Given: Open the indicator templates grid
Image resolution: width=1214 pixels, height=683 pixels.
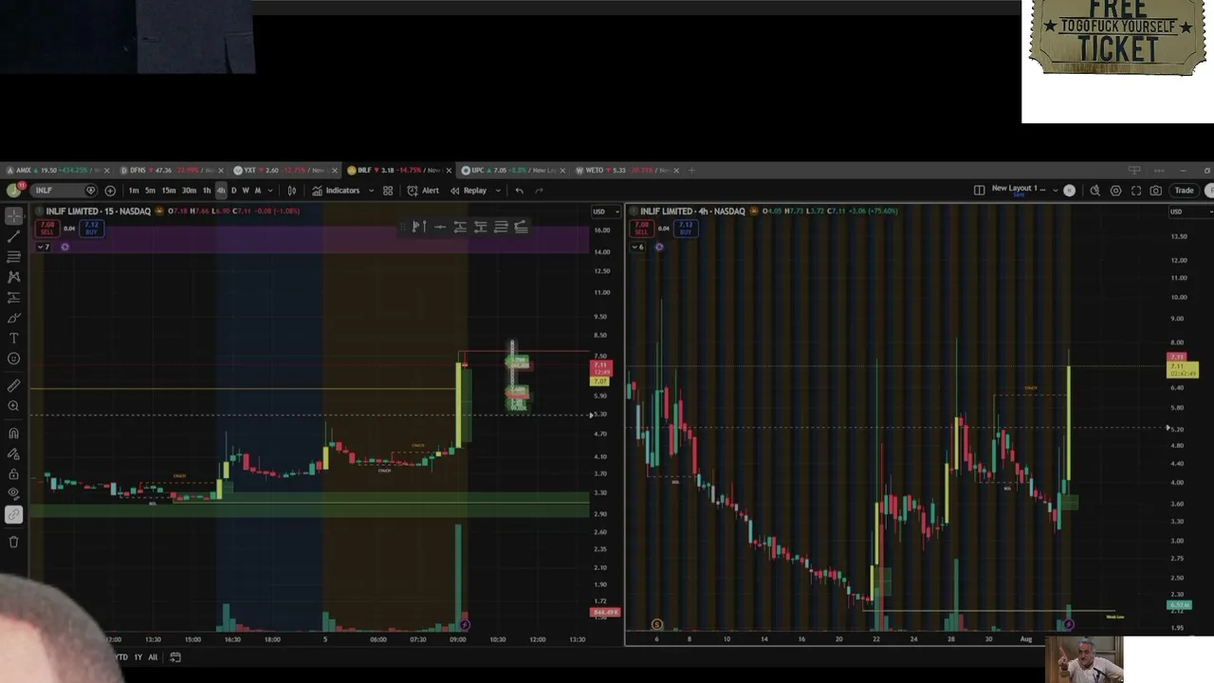Looking at the screenshot, I should [388, 191].
